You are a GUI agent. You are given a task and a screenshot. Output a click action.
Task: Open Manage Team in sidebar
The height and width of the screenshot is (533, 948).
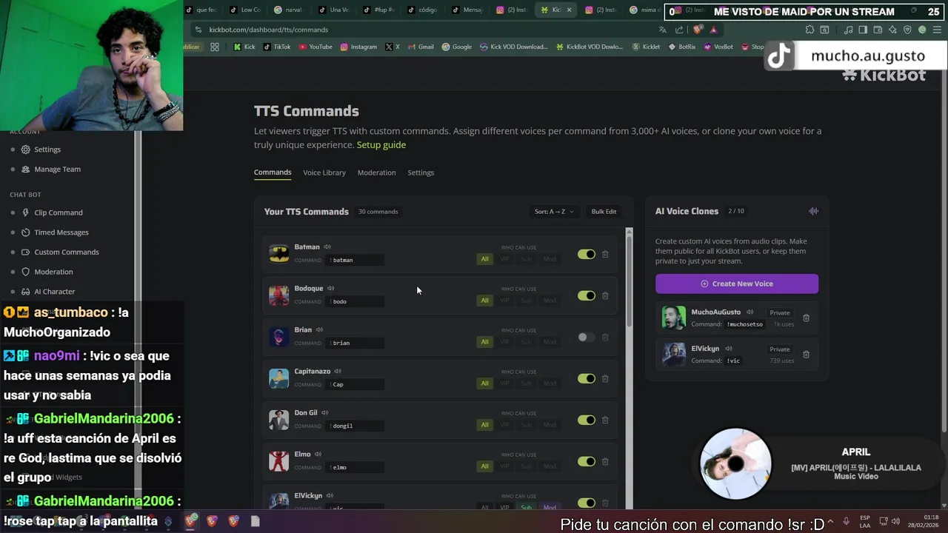click(x=57, y=170)
